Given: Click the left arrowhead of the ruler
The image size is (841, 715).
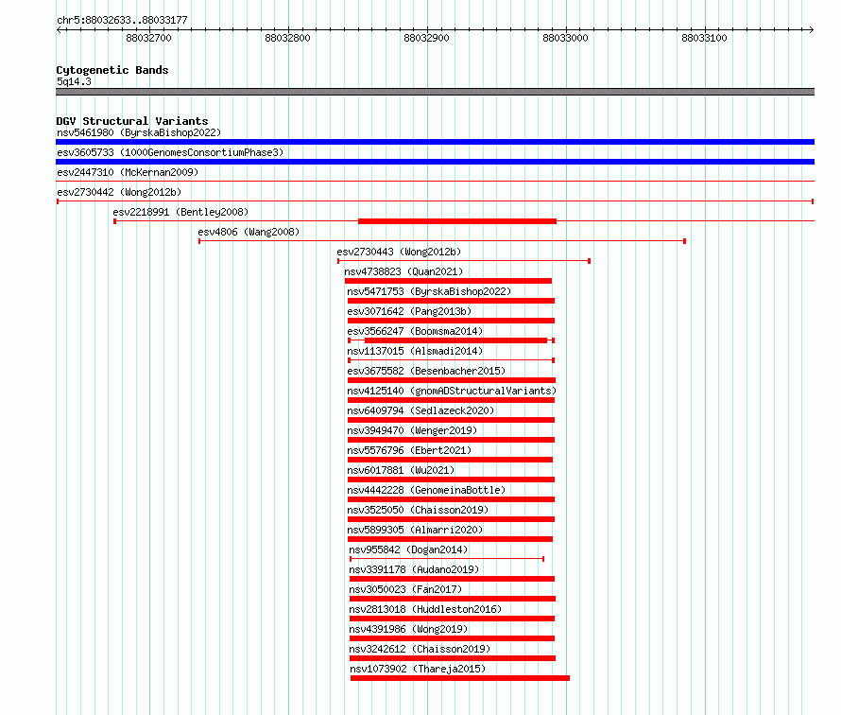Looking at the screenshot, I should 59,30.
